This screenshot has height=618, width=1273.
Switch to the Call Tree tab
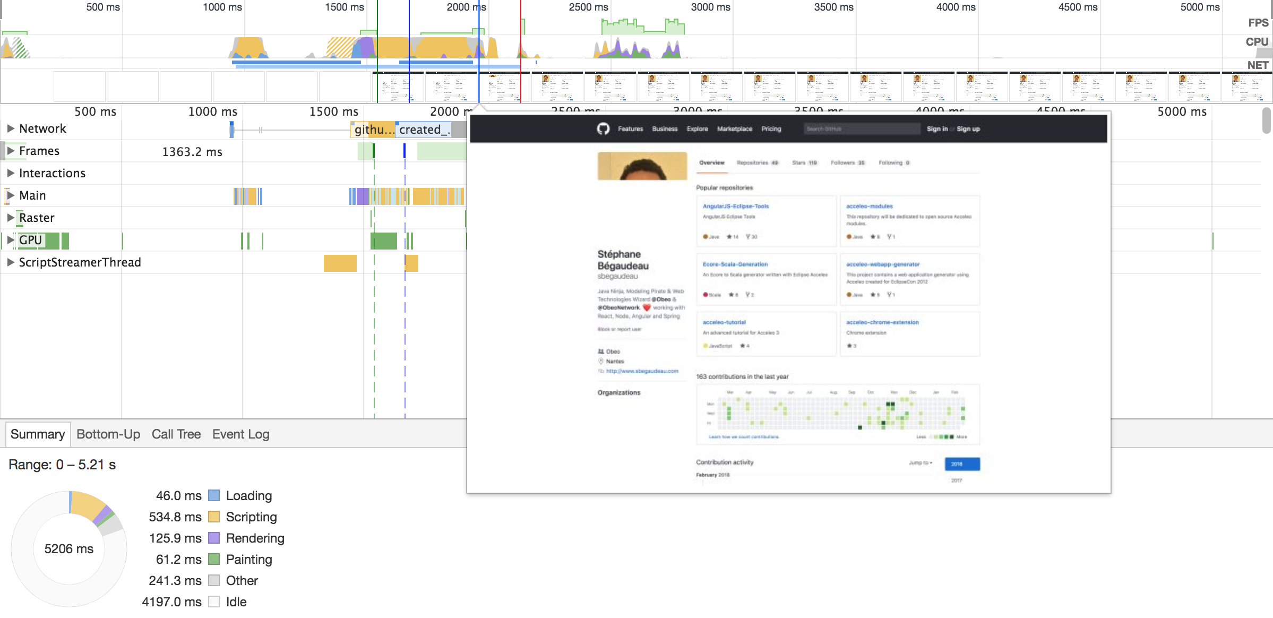[176, 434]
